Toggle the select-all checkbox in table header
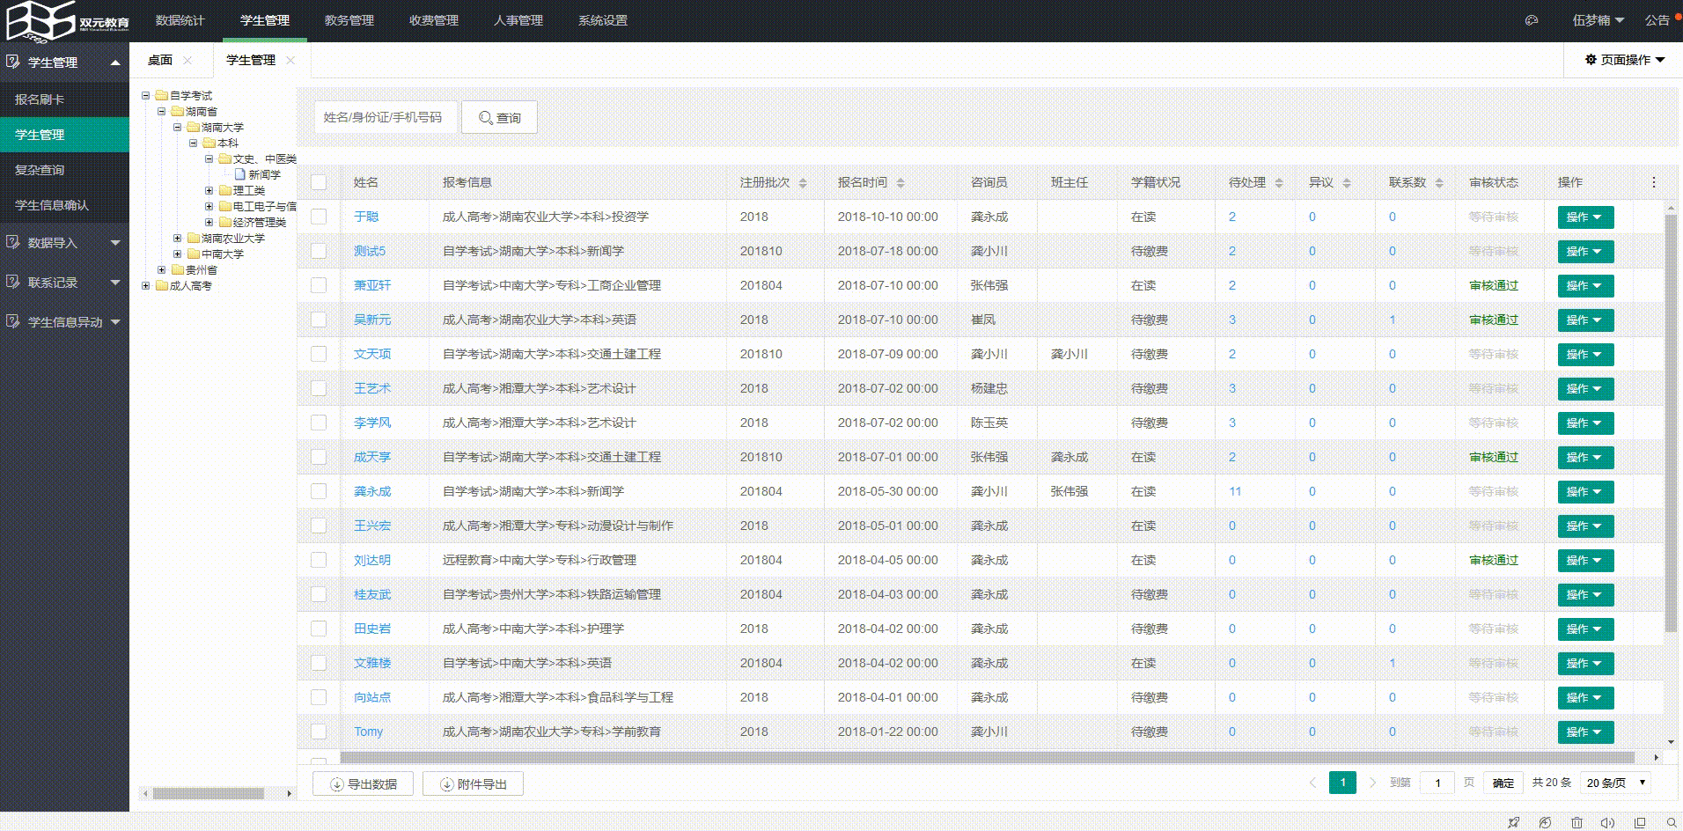Viewport: 1683px width, 831px height. point(319,182)
